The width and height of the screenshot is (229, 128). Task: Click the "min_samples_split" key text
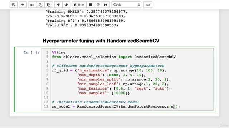coord(99,79)
